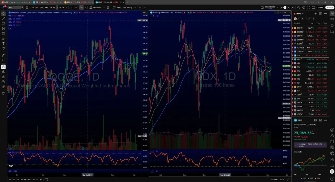Click the trash remove-objects icon
Viewport: 335px width, 182px height.
3,93
